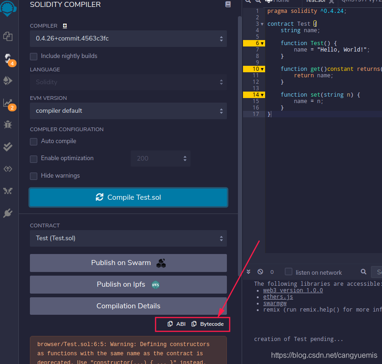Open the web3 version 1.0.0 link
Image resolution: width=382 pixels, height=364 pixels.
(293, 290)
